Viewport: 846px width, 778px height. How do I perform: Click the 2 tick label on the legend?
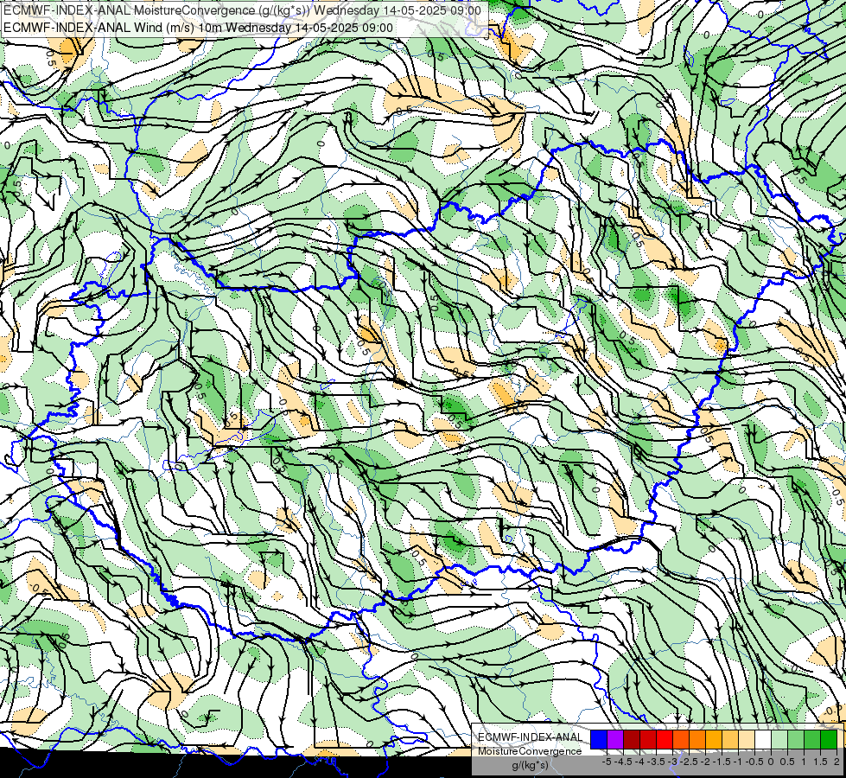[836, 762]
